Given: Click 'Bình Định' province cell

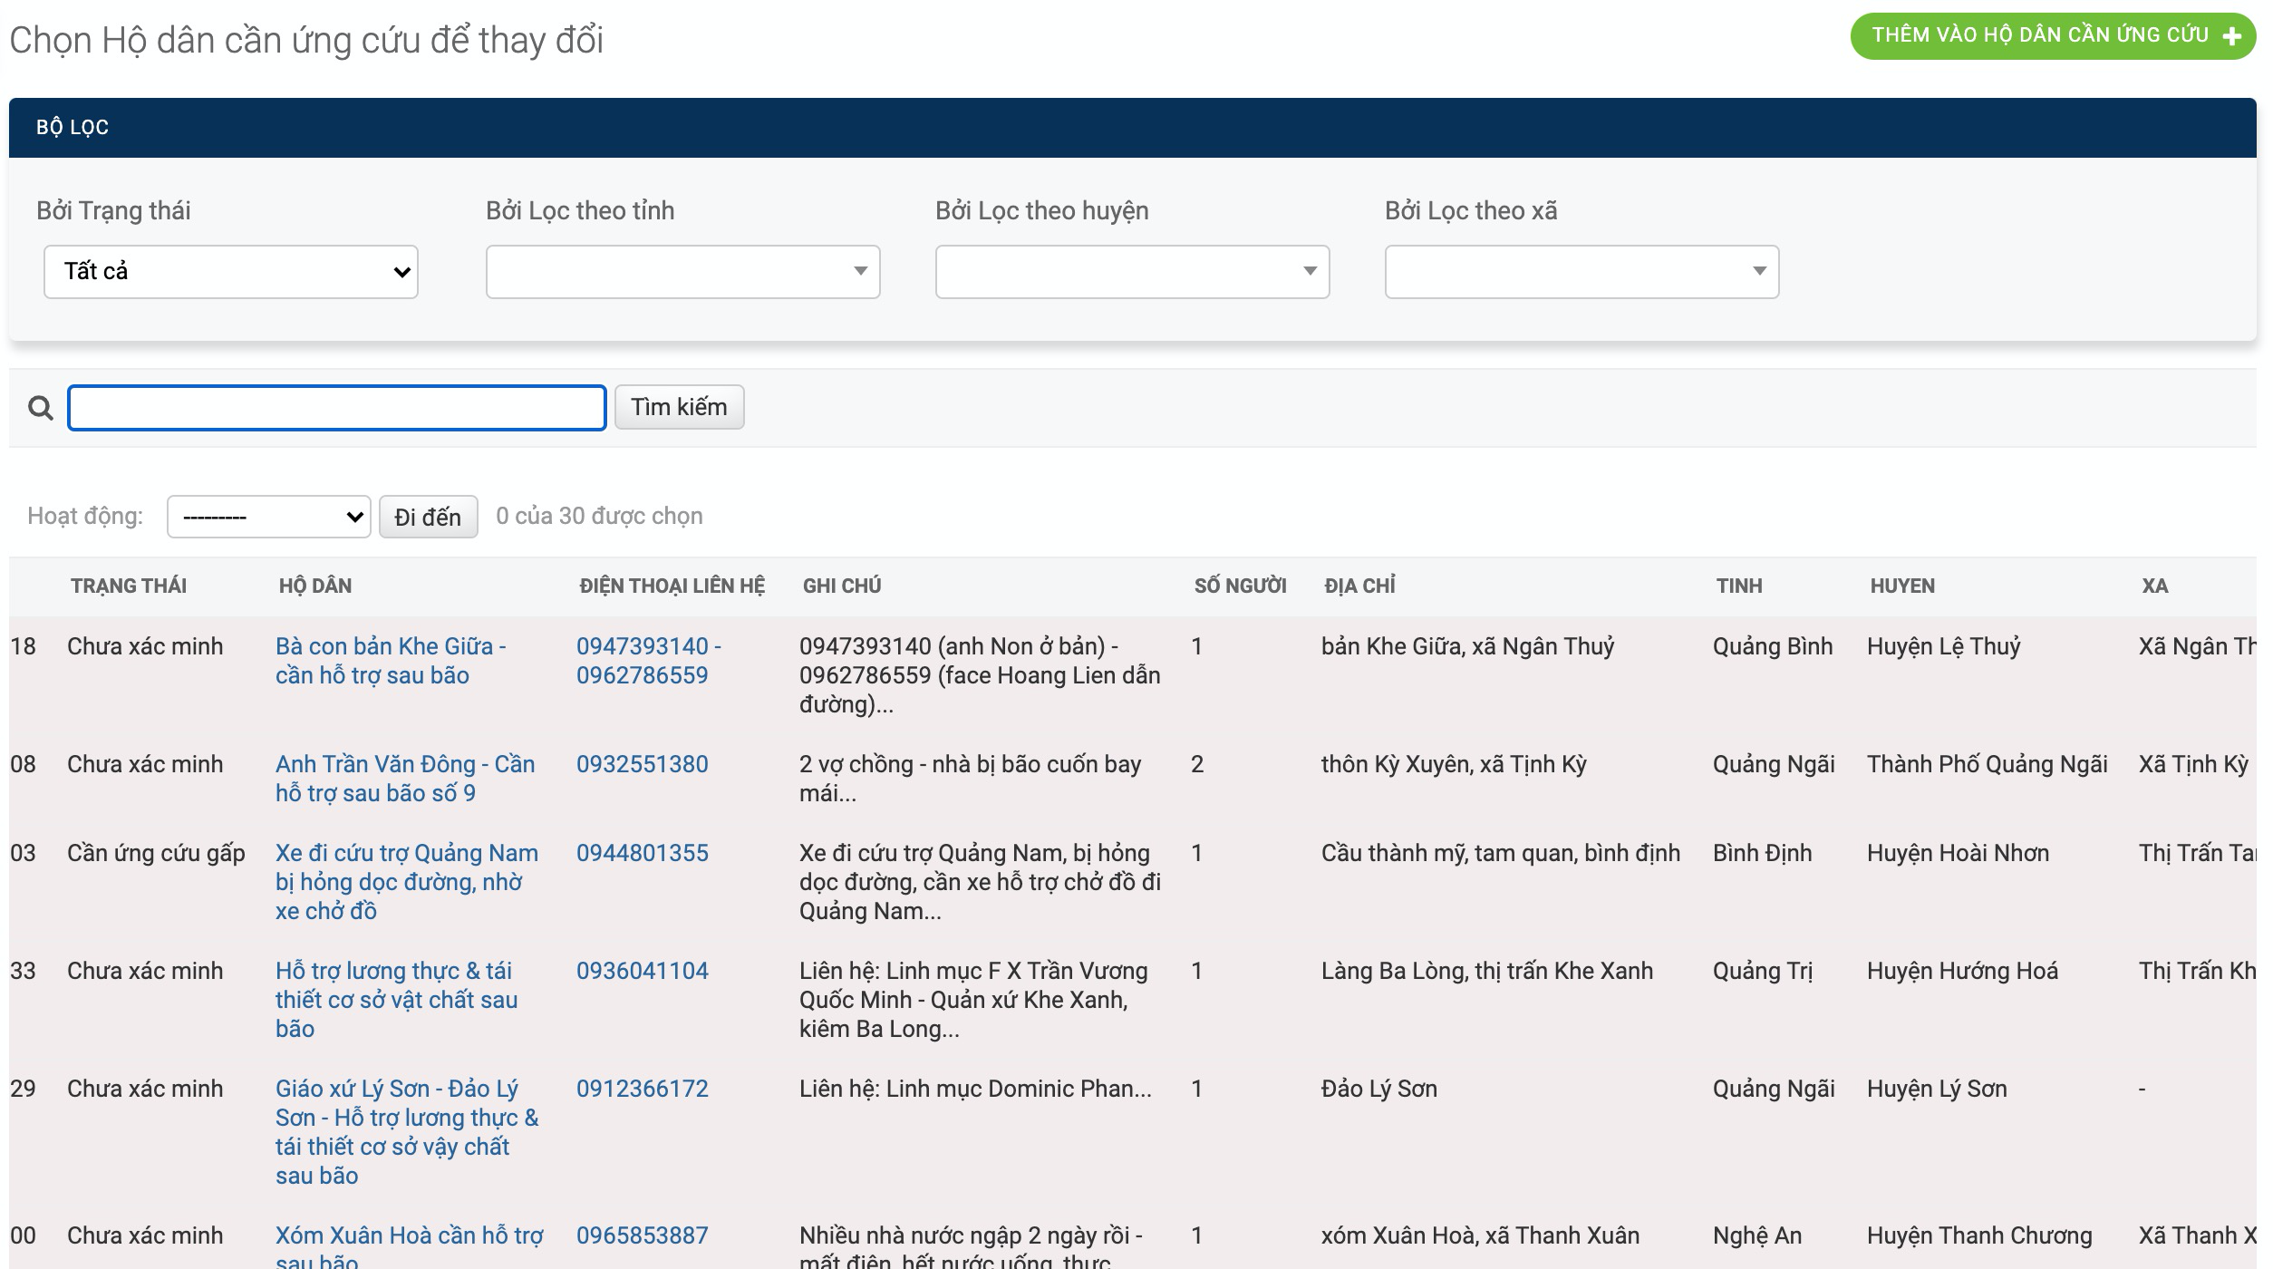Looking at the screenshot, I should (x=1763, y=853).
